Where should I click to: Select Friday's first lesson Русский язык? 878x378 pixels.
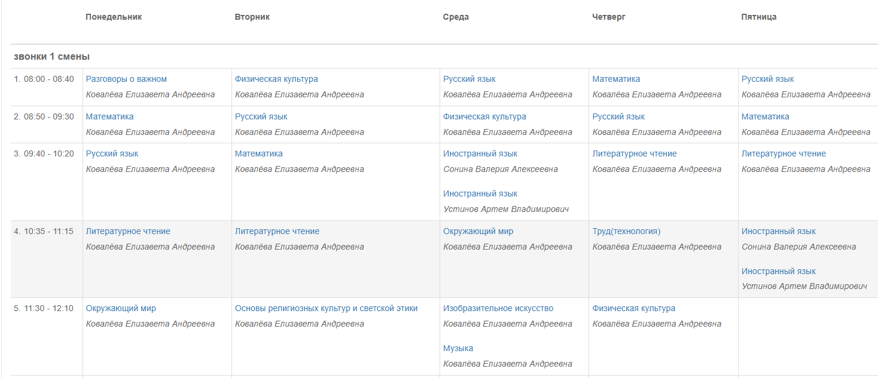click(x=768, y=79)
